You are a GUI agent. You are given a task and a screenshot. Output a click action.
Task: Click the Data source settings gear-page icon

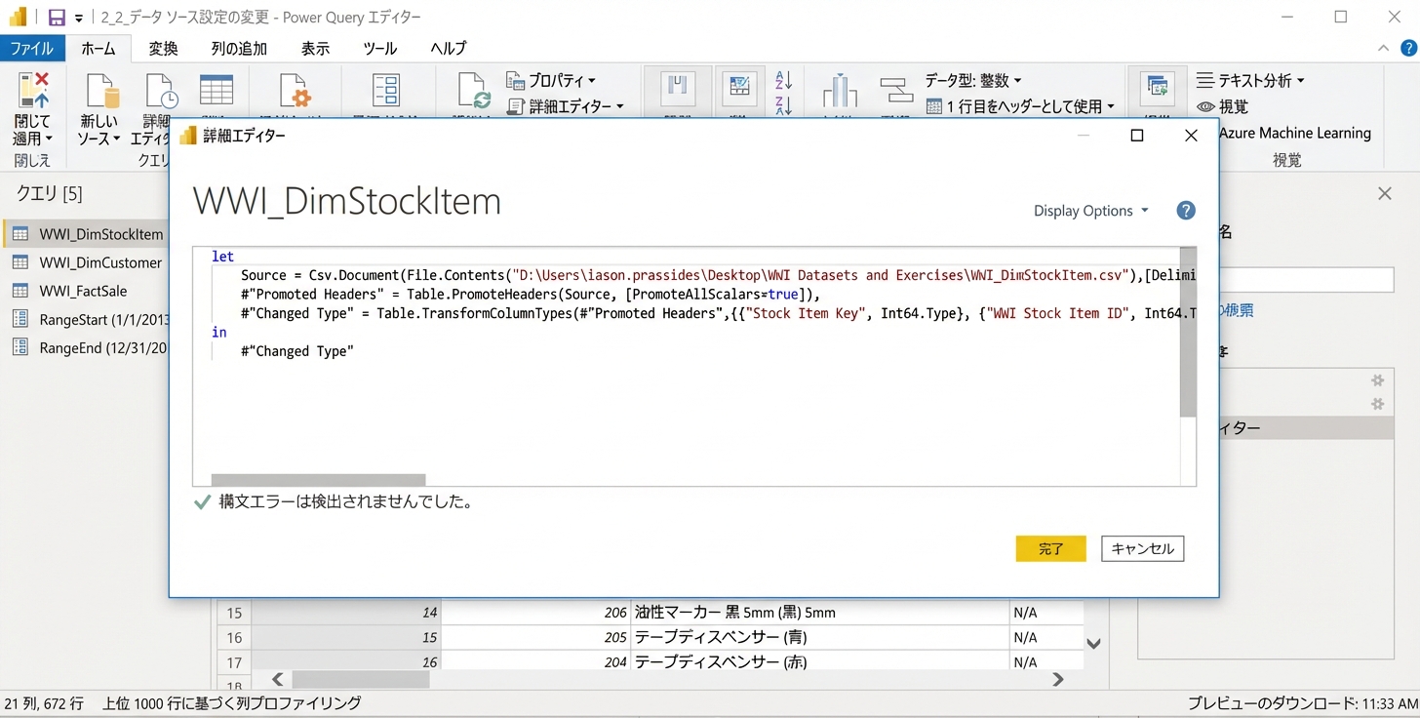[295, 91]
